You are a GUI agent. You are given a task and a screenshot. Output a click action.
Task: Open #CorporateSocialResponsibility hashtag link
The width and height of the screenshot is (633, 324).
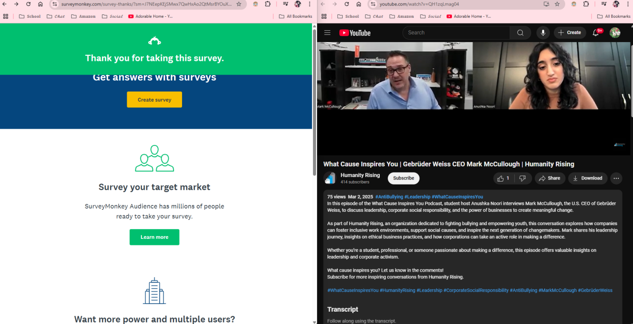click(x=476, y=290)
